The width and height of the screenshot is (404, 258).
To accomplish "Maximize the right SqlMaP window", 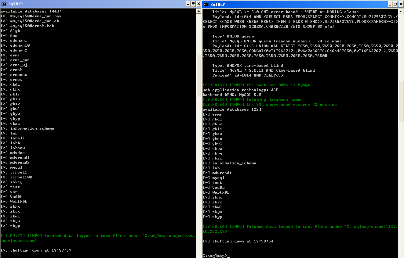I will coord(395,4).
